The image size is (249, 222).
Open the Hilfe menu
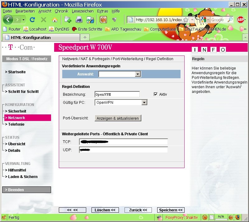pos(115,11)
